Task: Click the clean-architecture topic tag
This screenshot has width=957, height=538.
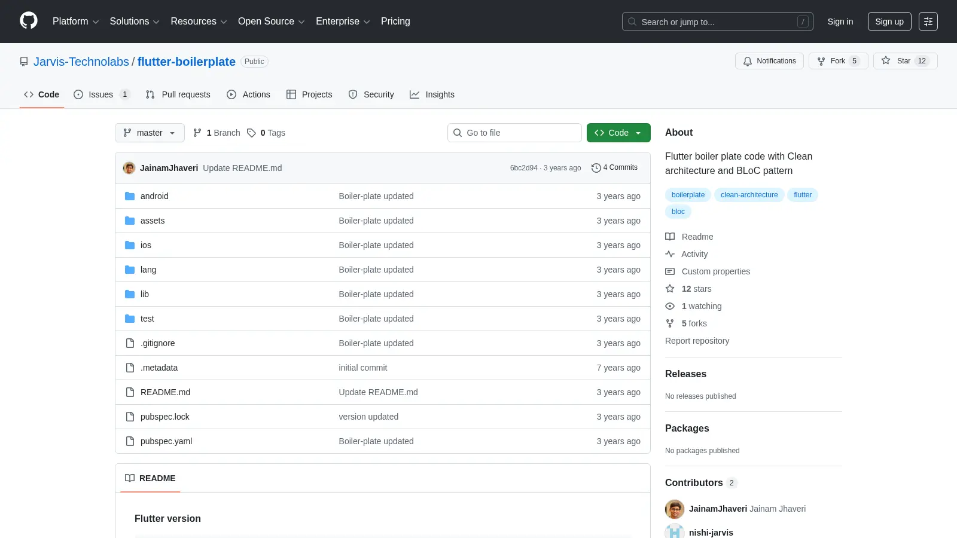Action: [749, 195]
